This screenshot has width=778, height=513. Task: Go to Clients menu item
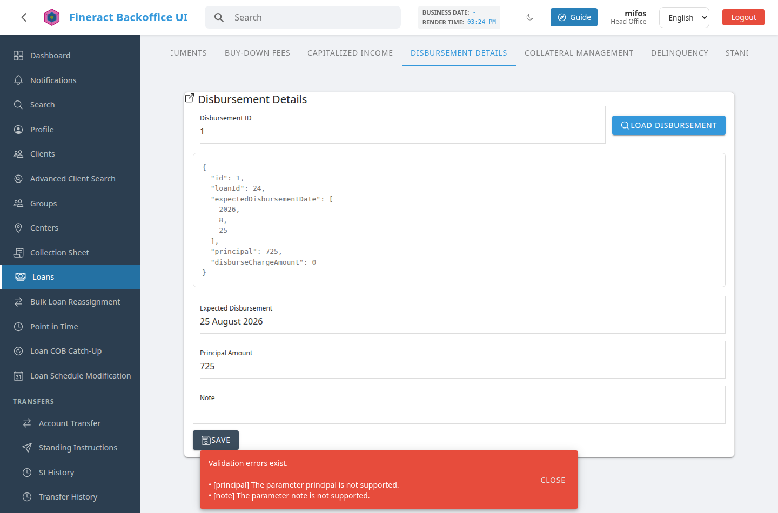70,154
